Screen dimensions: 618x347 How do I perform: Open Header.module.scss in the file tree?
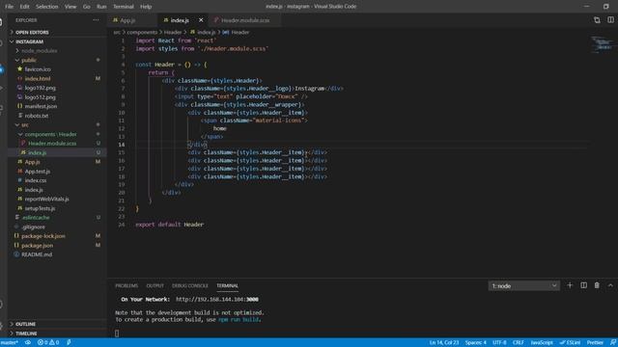coord(52,144)
